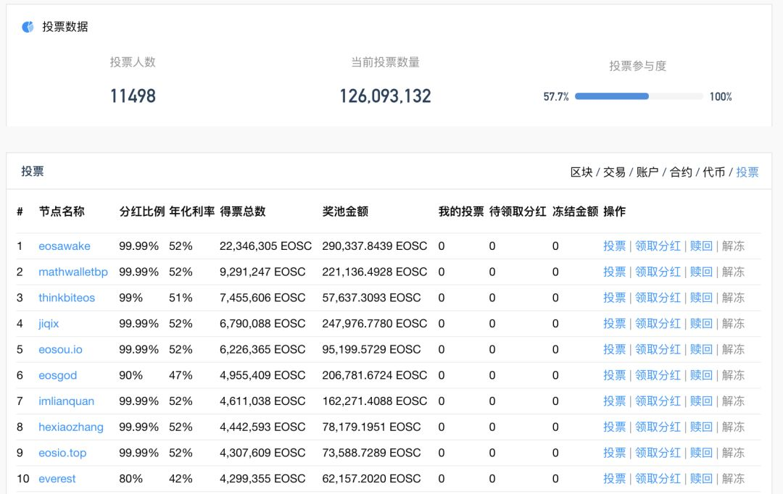Open the eosou.io node link
783x494 pixels.
60,349
